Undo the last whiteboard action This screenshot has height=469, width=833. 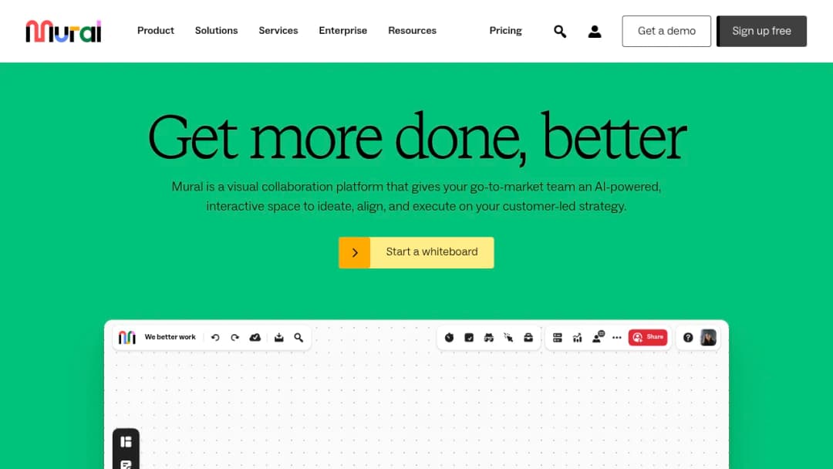click(x=215, y=337)
